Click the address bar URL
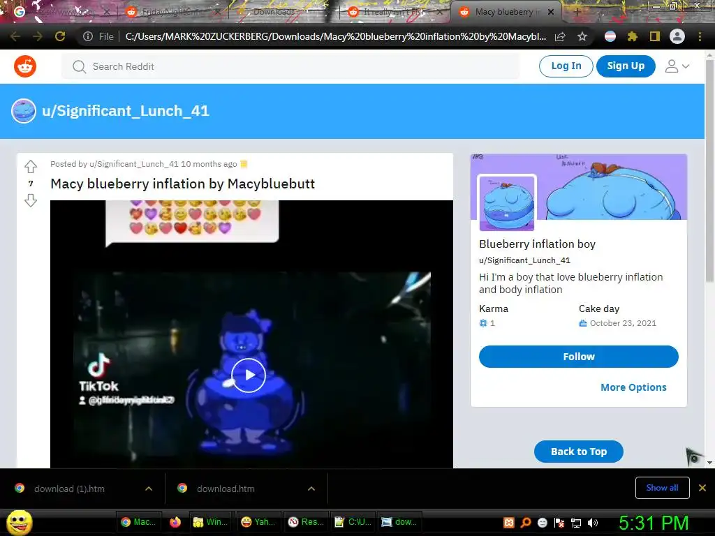This screenshot has width=715, height=536. [336, 36]
